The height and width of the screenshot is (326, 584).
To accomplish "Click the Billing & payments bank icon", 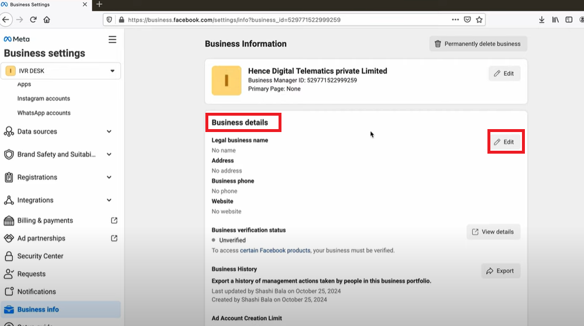I will (x=9, y=220).
